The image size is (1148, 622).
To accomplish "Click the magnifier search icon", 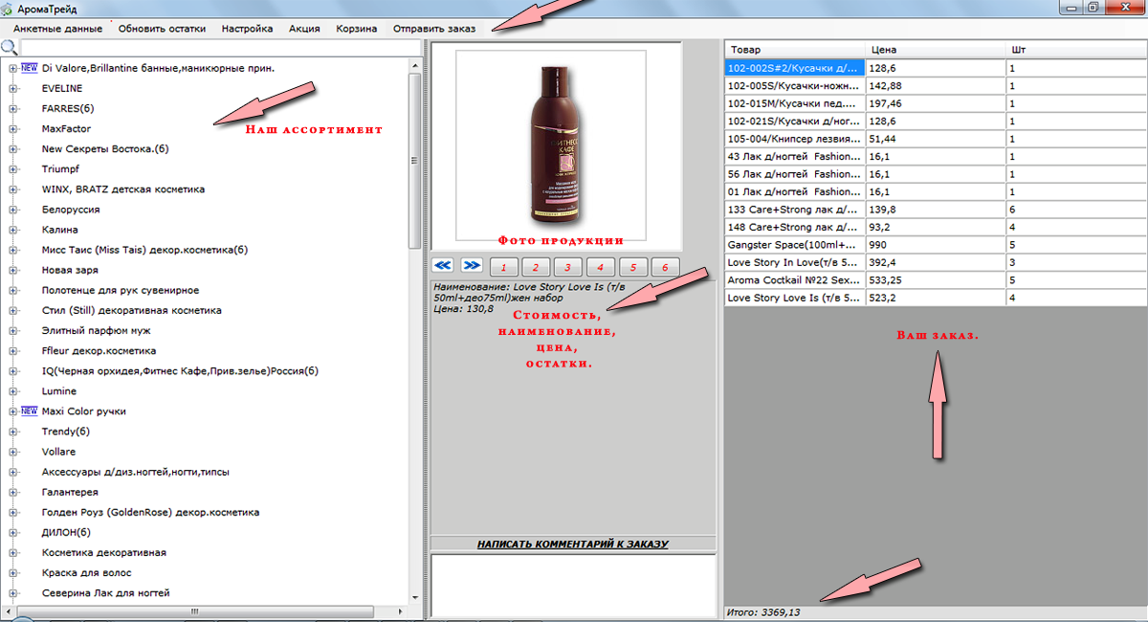I will coord(9,48).
